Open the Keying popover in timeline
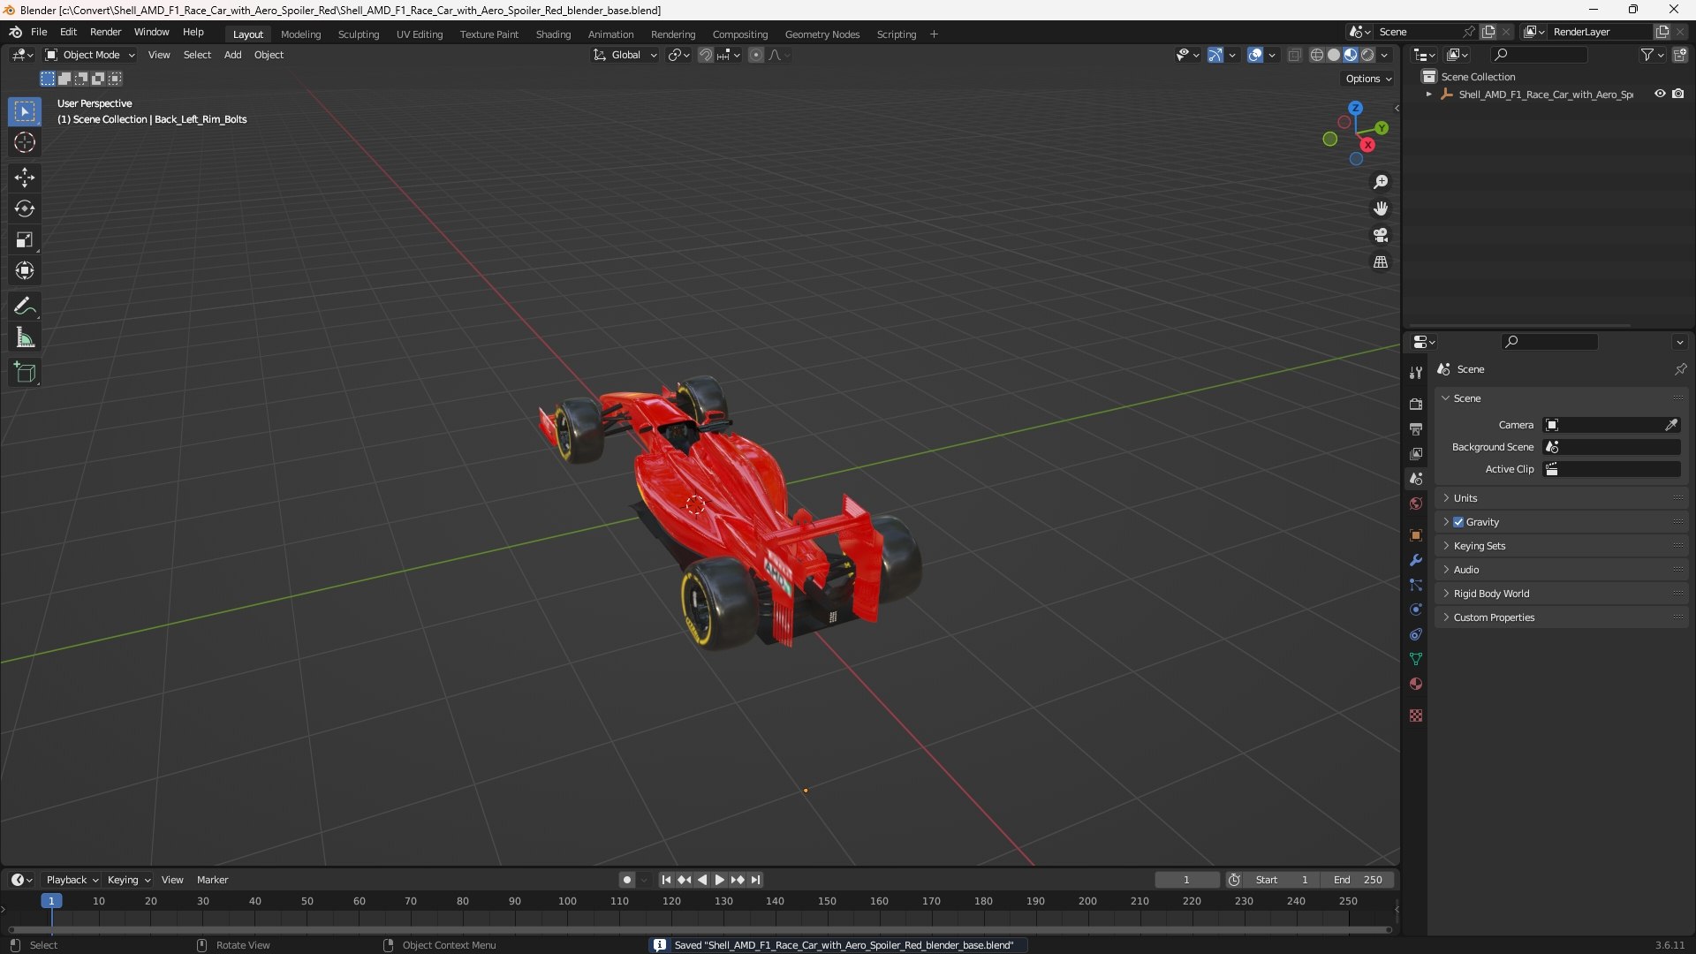The image size is (1696, 954). pyautogui.click(x=128, y=880)
